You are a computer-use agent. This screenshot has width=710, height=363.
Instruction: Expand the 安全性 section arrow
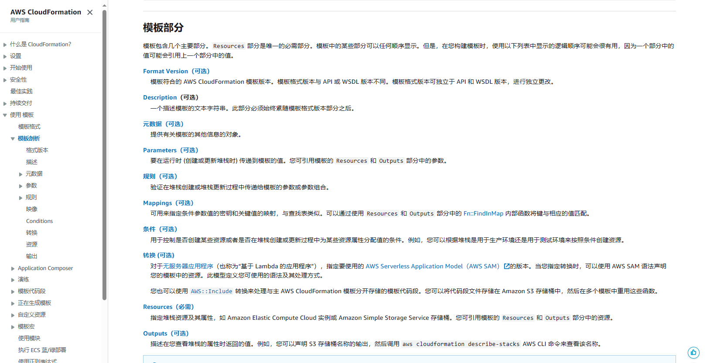pyautogui.click(x=5, y=80)
